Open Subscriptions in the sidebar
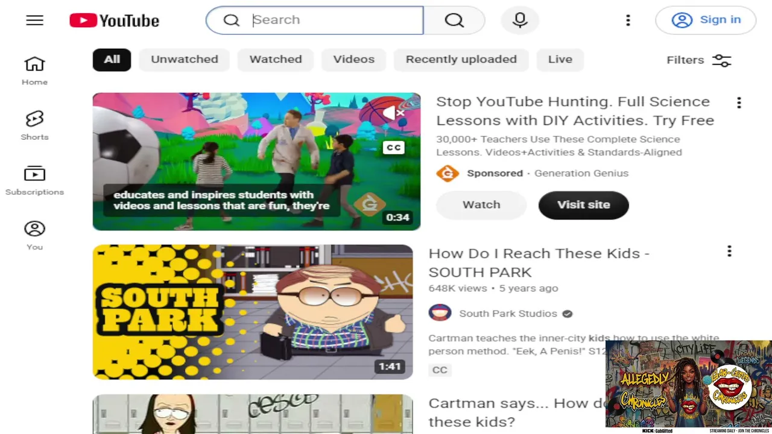The width and height of the screenshot is (772, 434). (34, 180)
